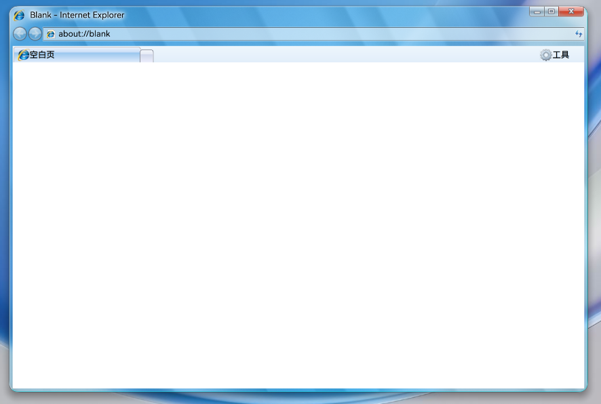Focus the about://blank address field
Screen dimensions: 601x404
point(313,34)
